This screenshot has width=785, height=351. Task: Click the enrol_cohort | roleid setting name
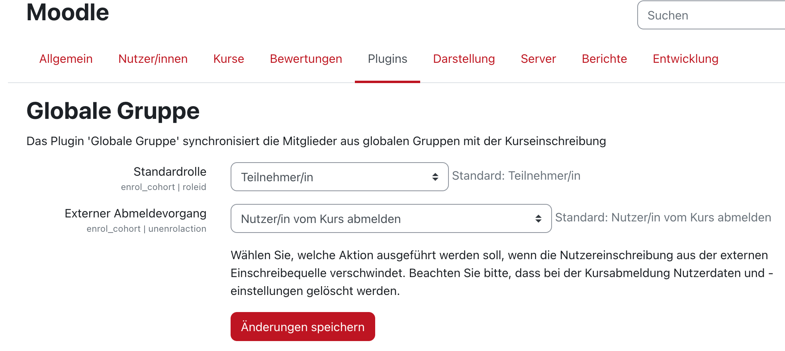tap(163, 187)
